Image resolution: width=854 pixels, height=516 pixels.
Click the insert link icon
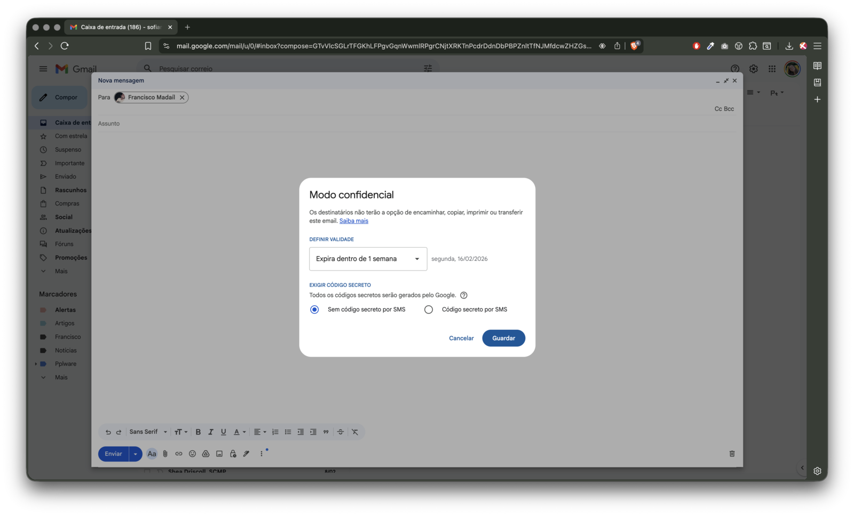tap(179, 454)
